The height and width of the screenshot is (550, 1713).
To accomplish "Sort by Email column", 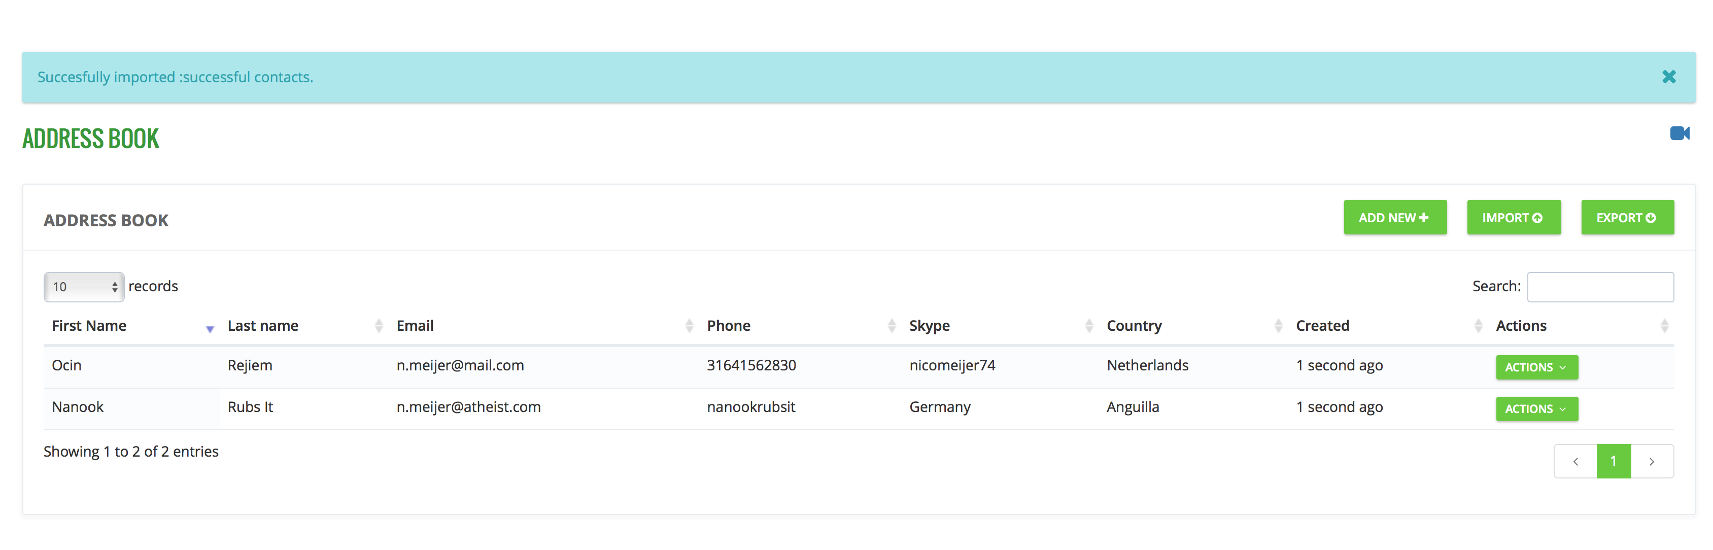I will [x=543, y=326].
